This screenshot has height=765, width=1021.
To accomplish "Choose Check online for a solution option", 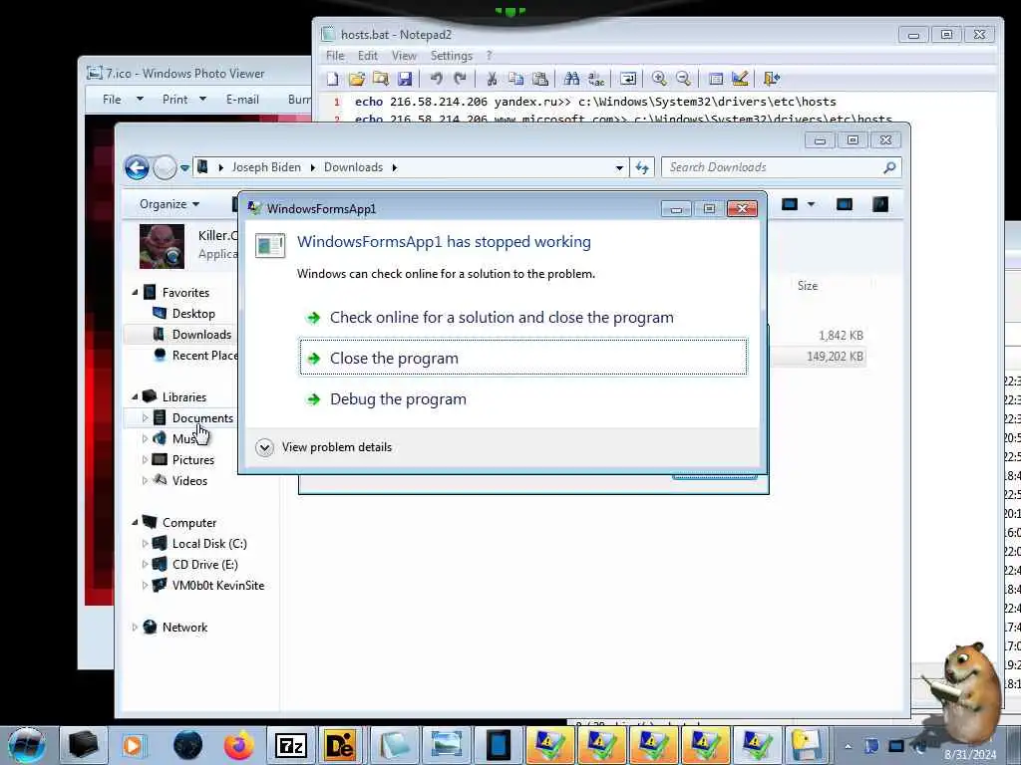I will tap(522, 318).
